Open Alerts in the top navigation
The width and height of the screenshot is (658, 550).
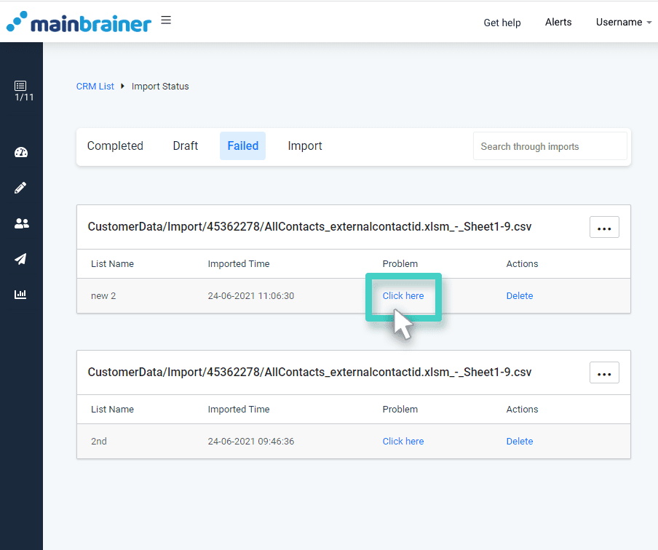tap(558, 22)
